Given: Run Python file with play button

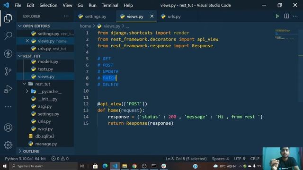Looking at the screenshot, I should (277, 16).
